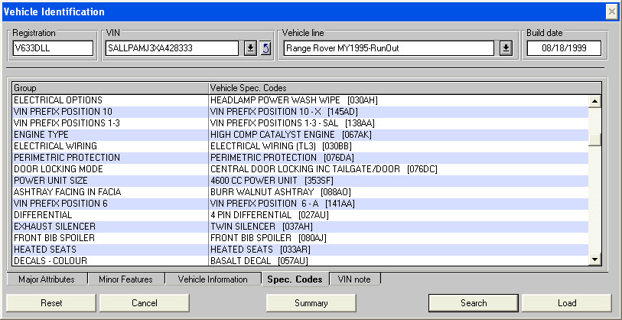Open the Minor Features tab
This screenshot has height=320, width=622.
(x=125, y=279)
